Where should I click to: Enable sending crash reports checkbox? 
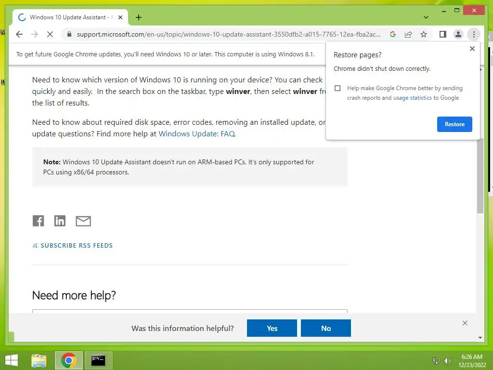click(x=337, y=88)
